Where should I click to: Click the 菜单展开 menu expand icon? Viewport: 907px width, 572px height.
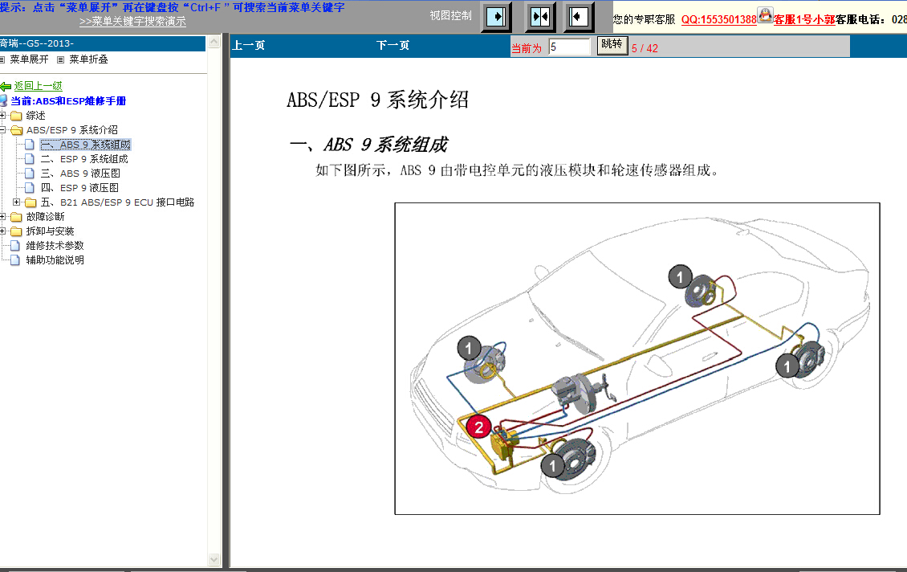coord(2,59)
